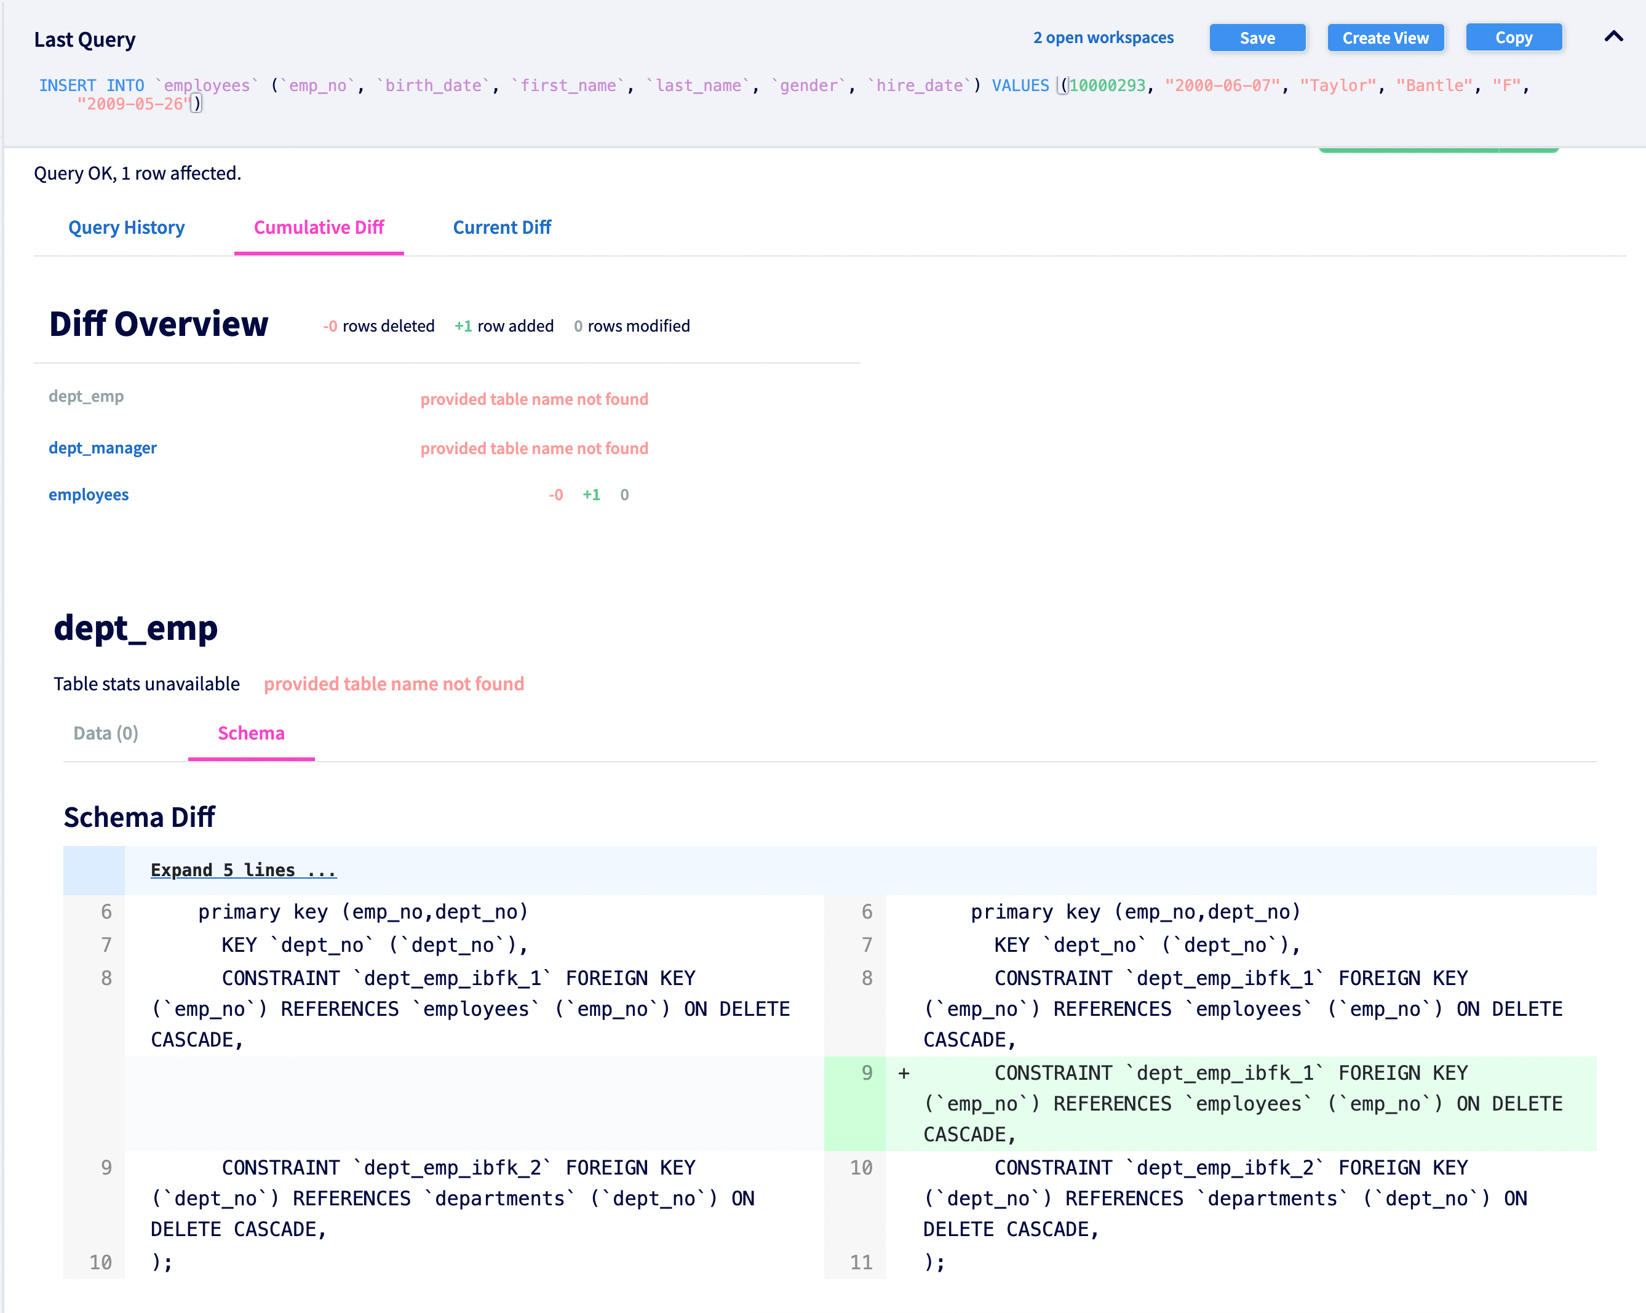
Task: Copy the last query using Copy button
Action: pyautogui.click(x=1513, y=37)
